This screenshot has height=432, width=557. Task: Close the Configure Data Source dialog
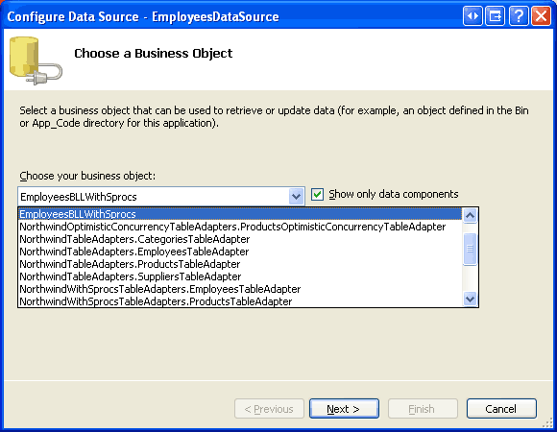(541, 16)
